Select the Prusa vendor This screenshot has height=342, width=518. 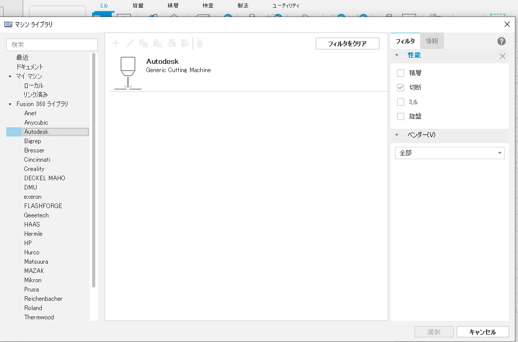[x=31, y=289]
